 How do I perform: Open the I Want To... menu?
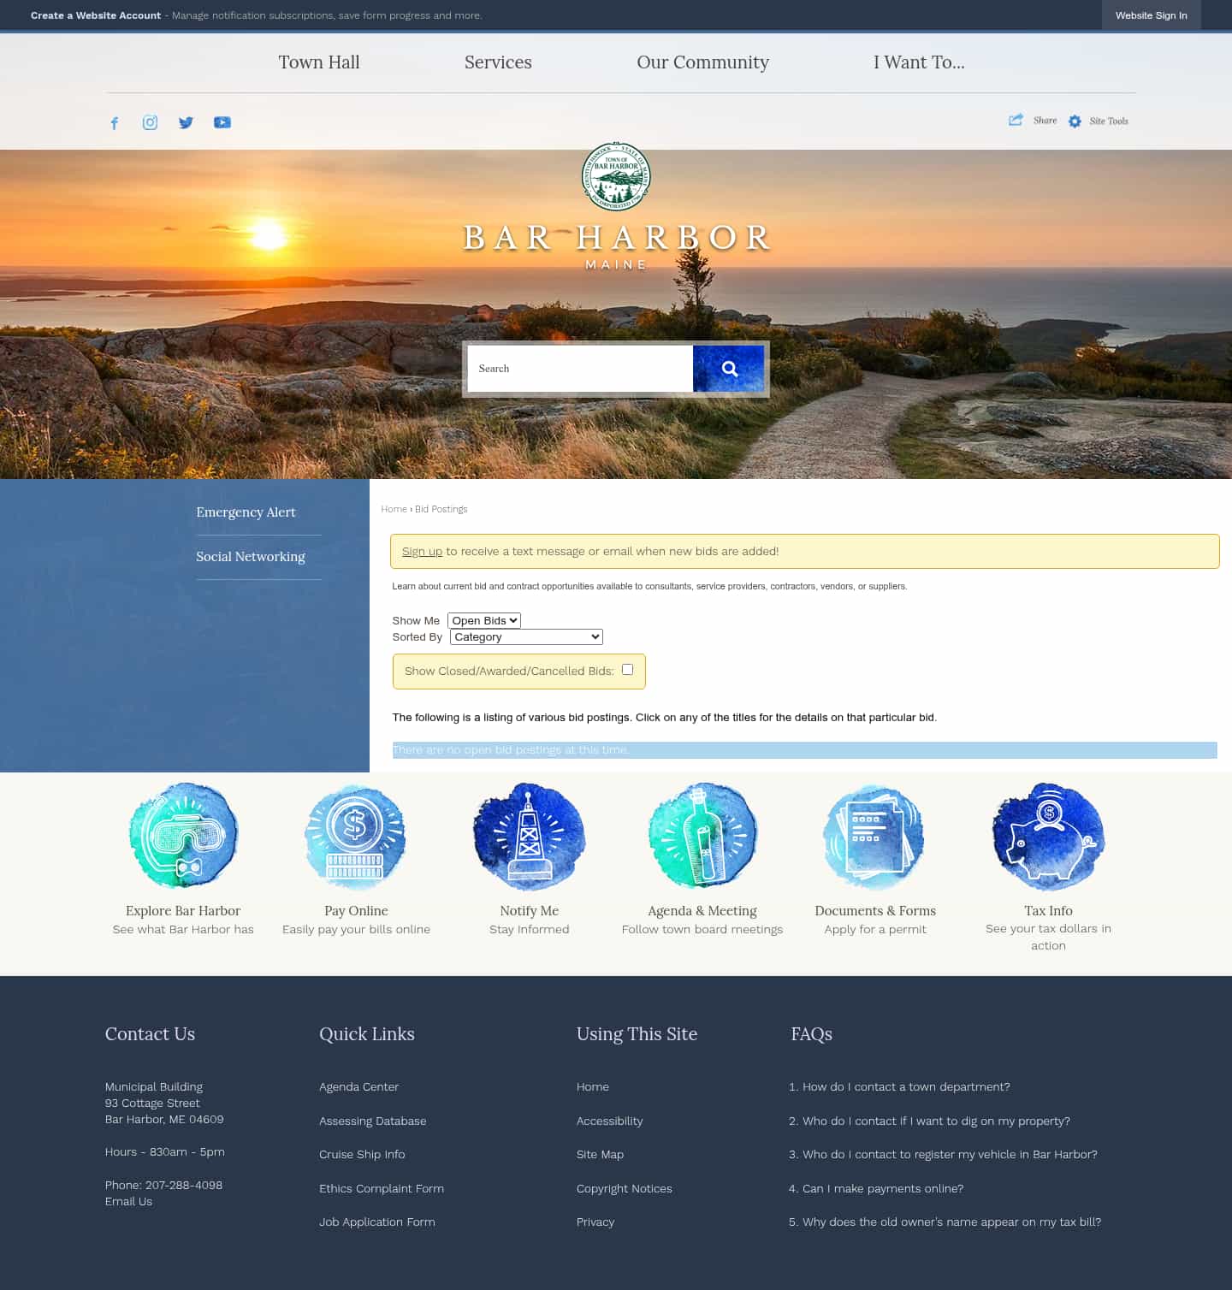click(919, 62)
